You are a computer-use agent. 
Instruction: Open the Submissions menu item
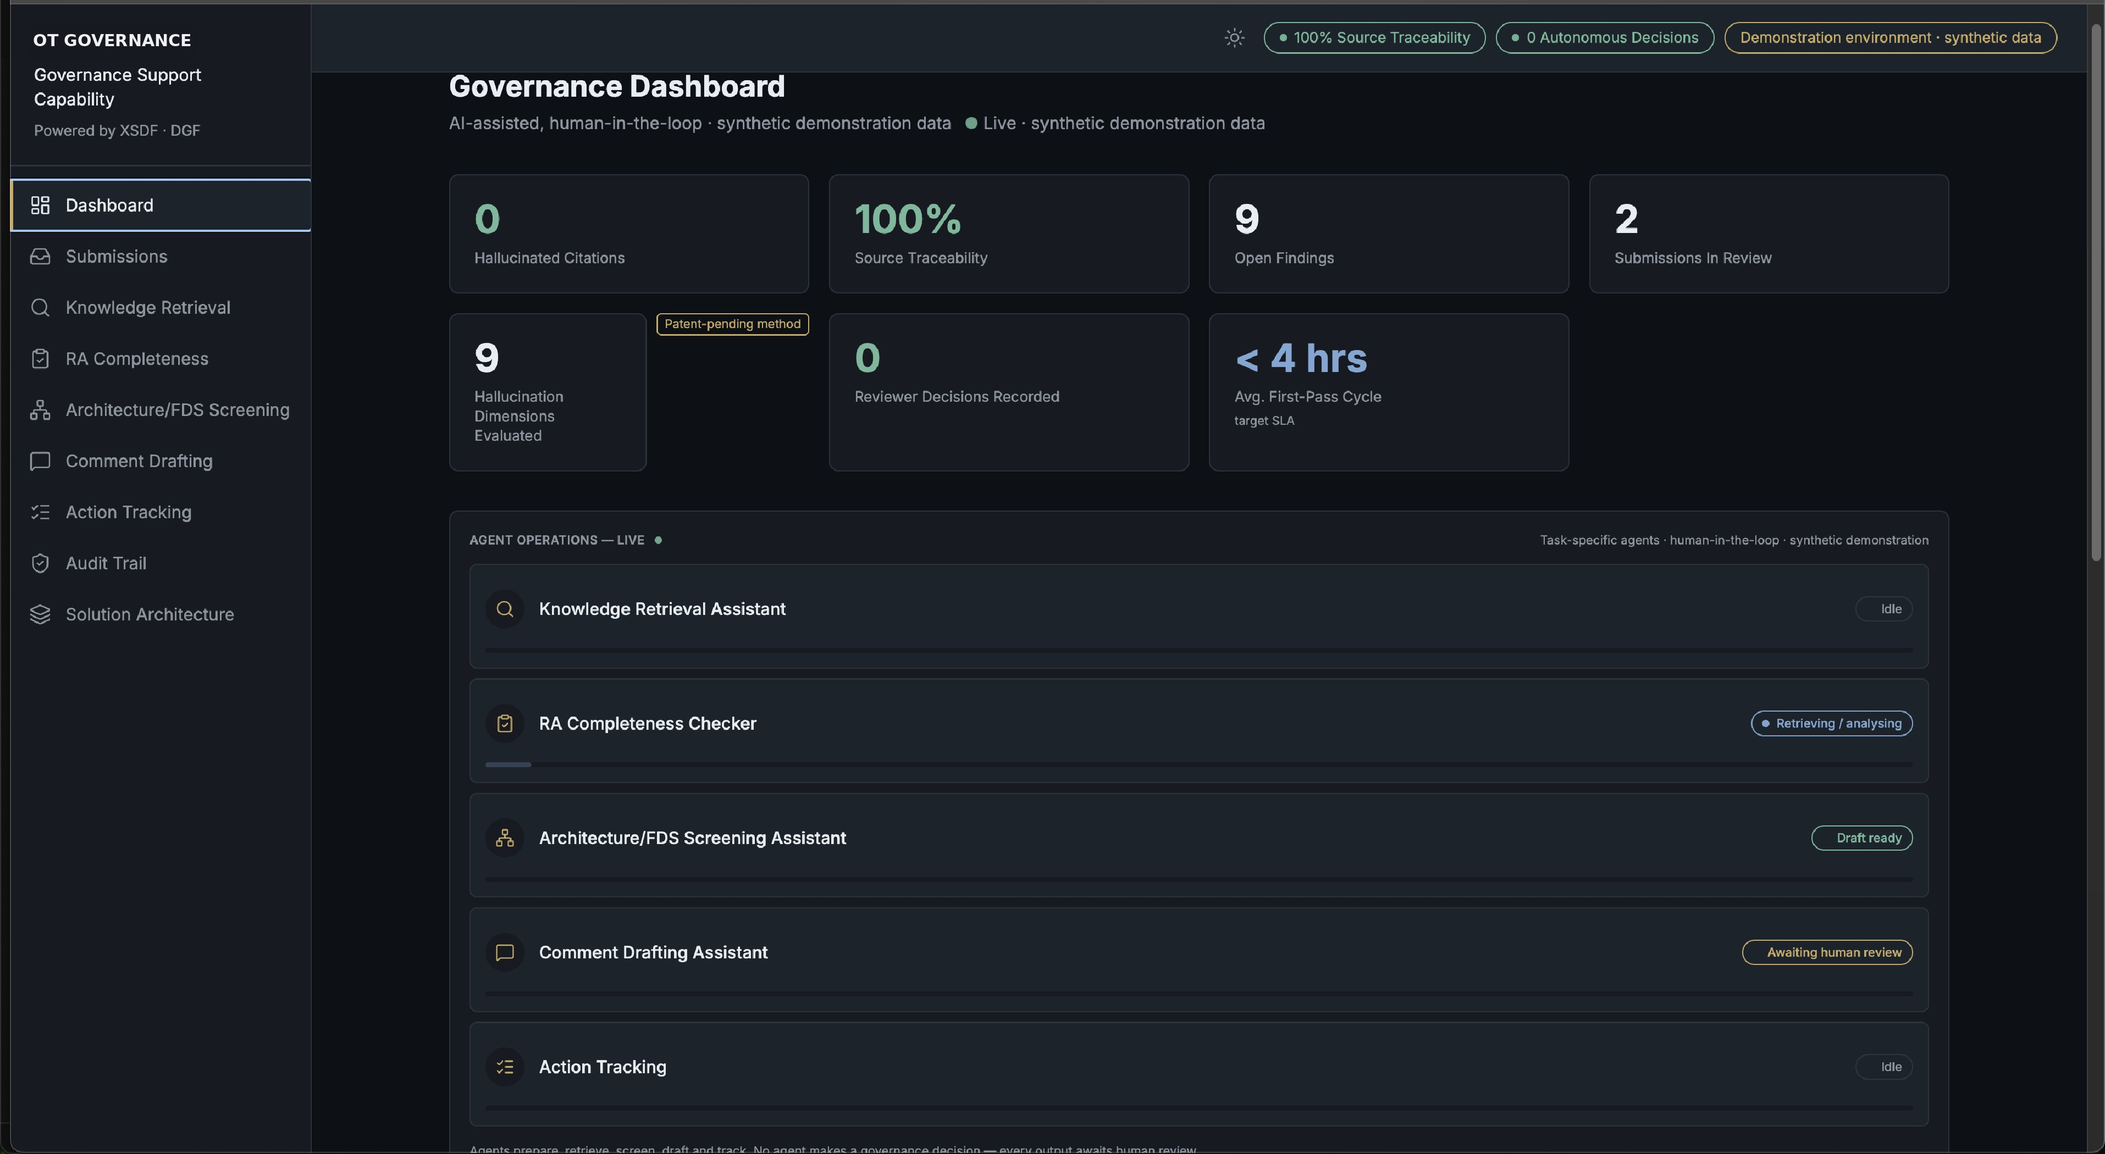pyautogui.click(x=161, y=257)
